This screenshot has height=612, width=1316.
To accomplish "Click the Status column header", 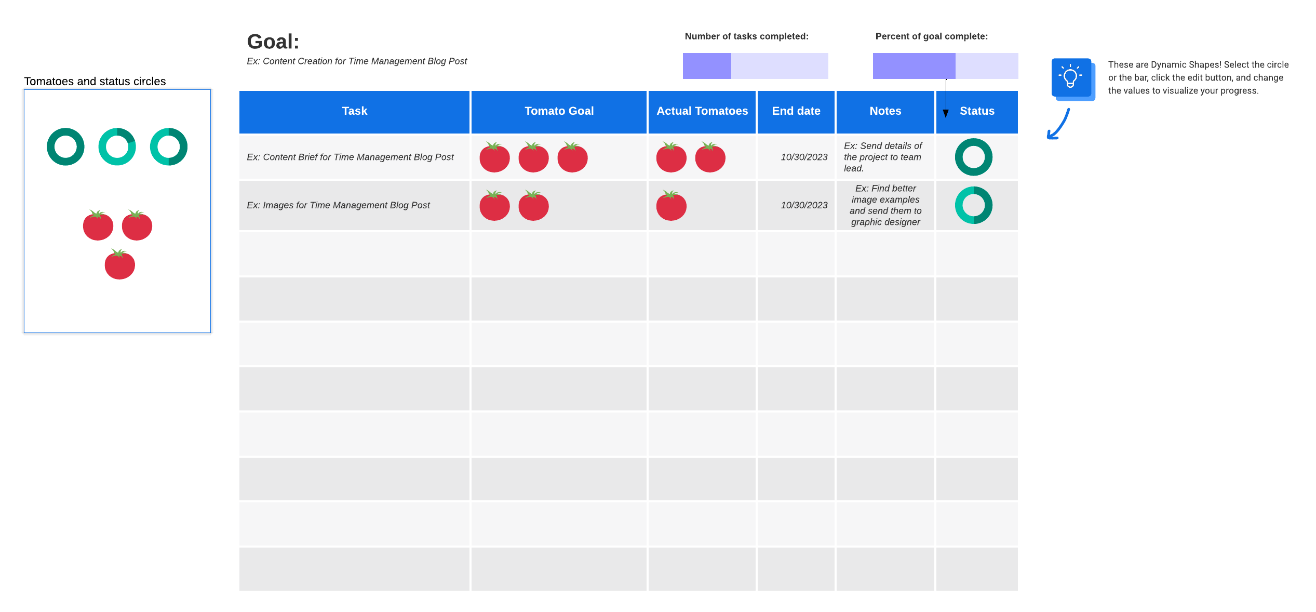I will (x=977, y=111).
